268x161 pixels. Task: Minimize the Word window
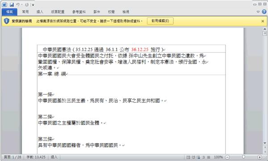tap(255, 4)
